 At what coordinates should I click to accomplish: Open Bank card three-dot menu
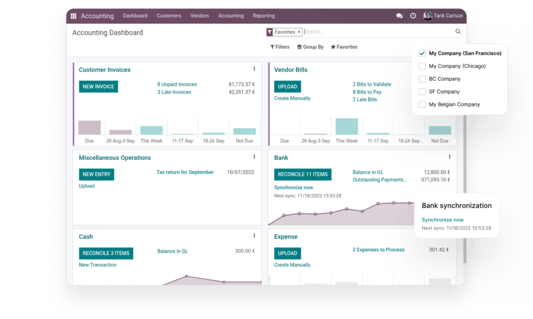pos(450,157)
